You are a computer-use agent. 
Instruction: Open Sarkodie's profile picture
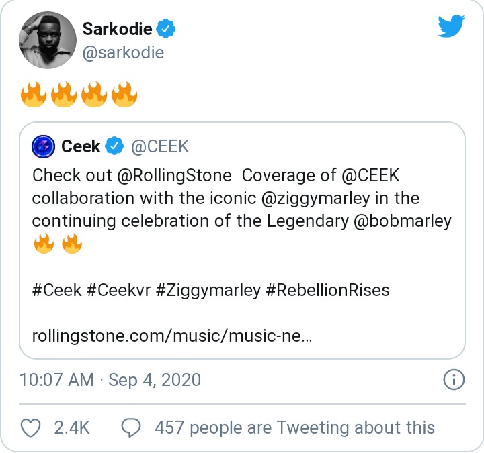(x=46, y=40)
